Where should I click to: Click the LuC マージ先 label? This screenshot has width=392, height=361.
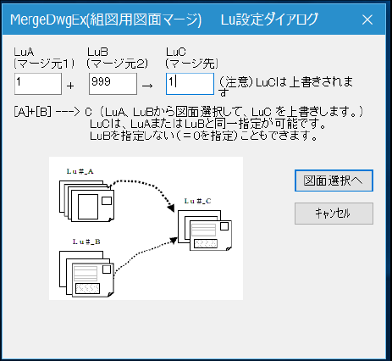coord(192,58)
